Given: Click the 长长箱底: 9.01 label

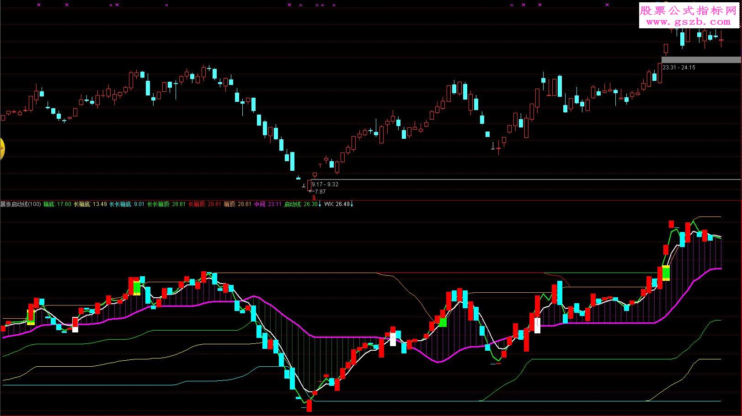Looking at the screenshot, I should [127, 204].
